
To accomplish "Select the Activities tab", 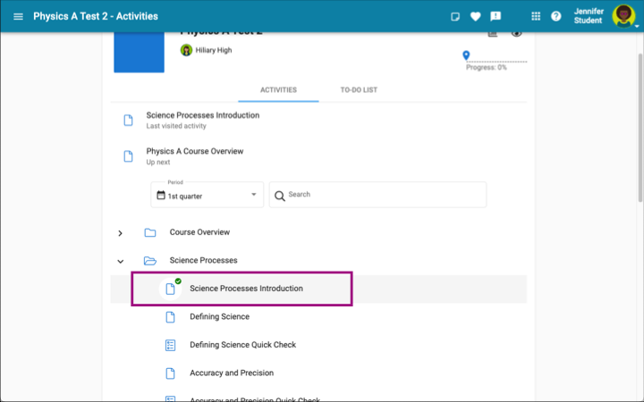I will coord(278,90).
